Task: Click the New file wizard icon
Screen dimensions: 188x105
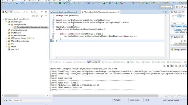Action: 3,3
